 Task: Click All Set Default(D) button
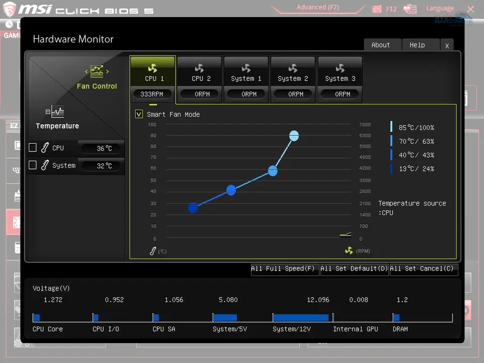(354, 269)
